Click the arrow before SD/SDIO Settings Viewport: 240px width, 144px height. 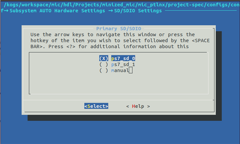coord(111,11)
